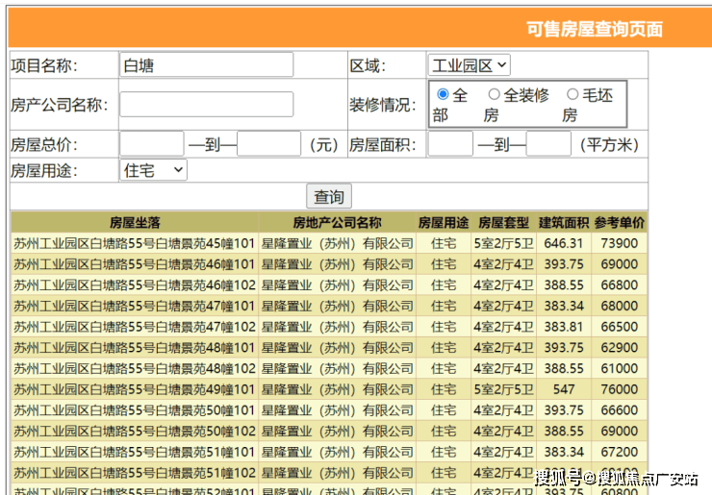Viewport: 712px width, 495px height.
Task: Click the 项目名称 field containing 白塘
Action: [206, 65]
